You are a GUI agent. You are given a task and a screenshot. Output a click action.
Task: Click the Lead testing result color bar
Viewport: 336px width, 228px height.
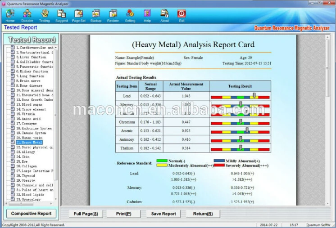pyautogui.click(x=240, y=96)
